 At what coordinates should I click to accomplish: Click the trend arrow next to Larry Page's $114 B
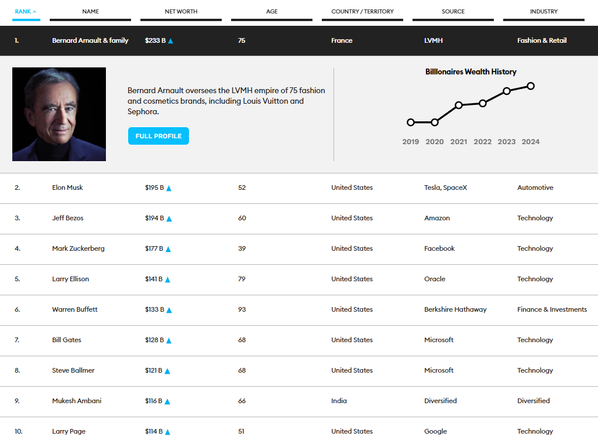[x=168, y=432]
